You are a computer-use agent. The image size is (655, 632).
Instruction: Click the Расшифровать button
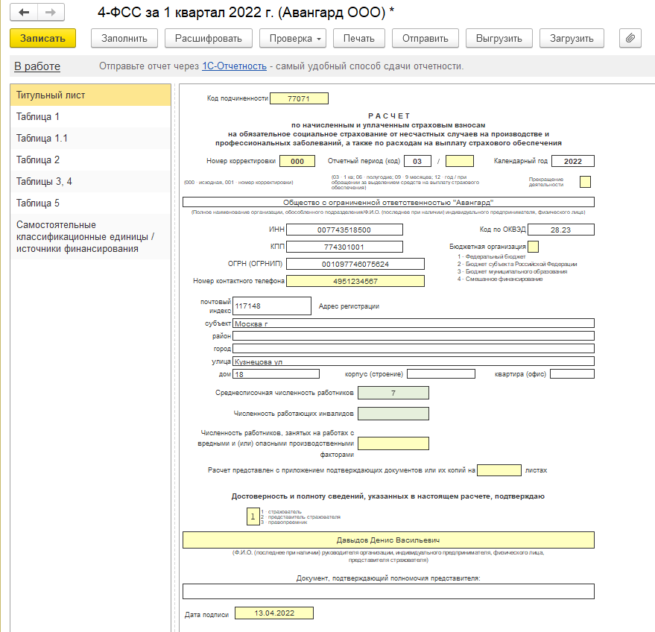click(209, 39)
